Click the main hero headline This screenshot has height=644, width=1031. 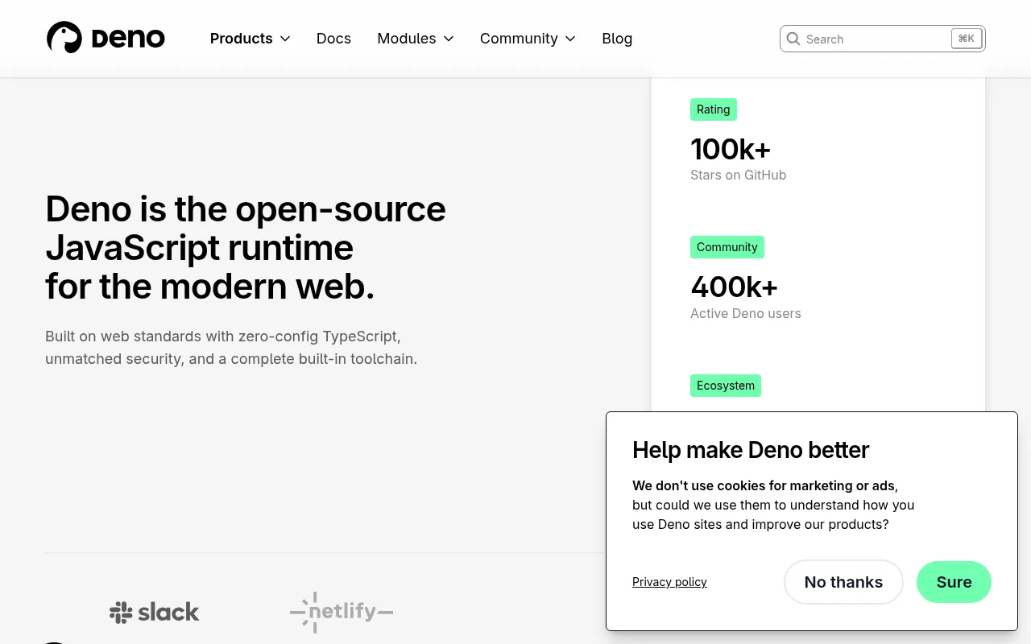point(246,248)
